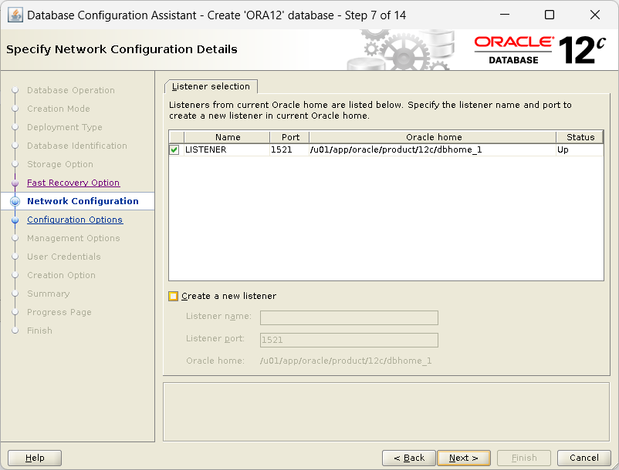Click the /u01/app/oracle/product/12c/dbhome_1 table cell
The height and width of the screenshot is (470, 619).
(x=433, y=149)
